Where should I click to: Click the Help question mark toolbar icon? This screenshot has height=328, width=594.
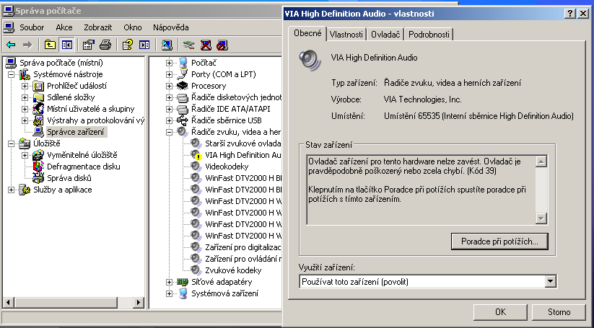[x=128, y=45]
